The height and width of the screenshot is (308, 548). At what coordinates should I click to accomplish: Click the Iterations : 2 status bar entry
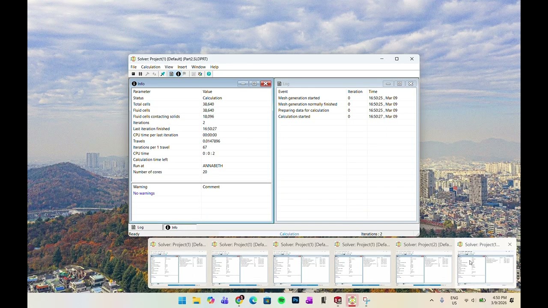(372, 234)
